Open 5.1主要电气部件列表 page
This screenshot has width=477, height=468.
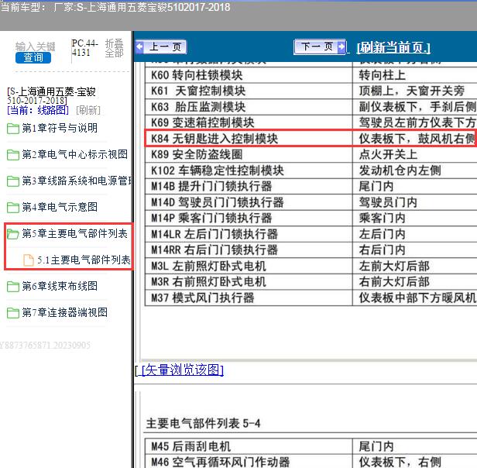click(84, 260)
